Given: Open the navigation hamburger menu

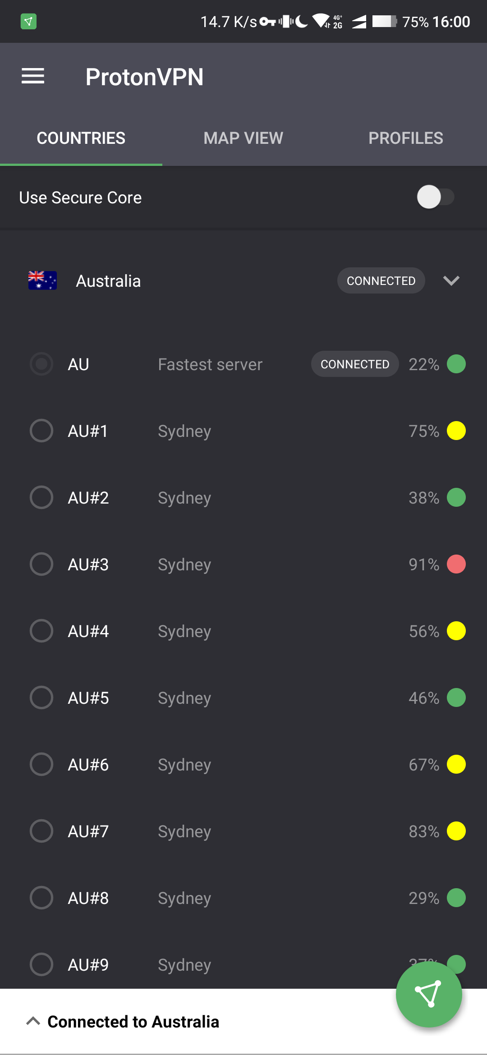Looking at the screenshot, I should (x=33, y=76).
